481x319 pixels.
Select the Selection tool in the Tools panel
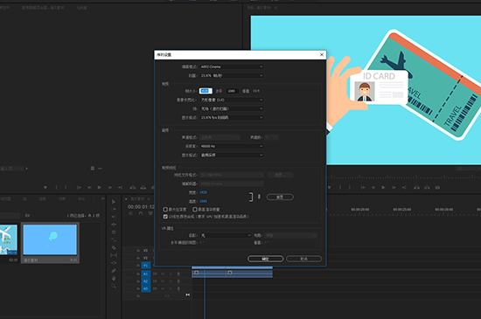(114, 202)
